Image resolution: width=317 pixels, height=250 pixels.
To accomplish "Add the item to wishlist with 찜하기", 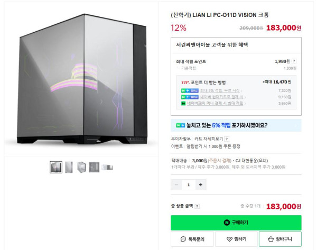I will tap(236, 239).
